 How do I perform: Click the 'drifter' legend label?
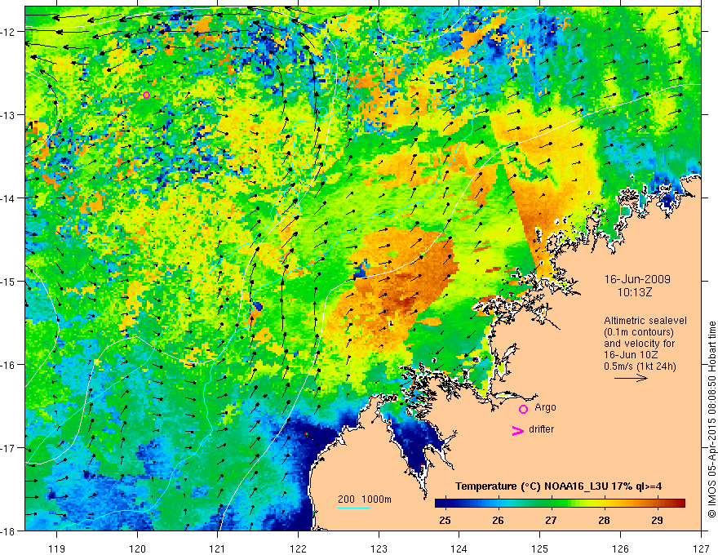coord(541,429)
